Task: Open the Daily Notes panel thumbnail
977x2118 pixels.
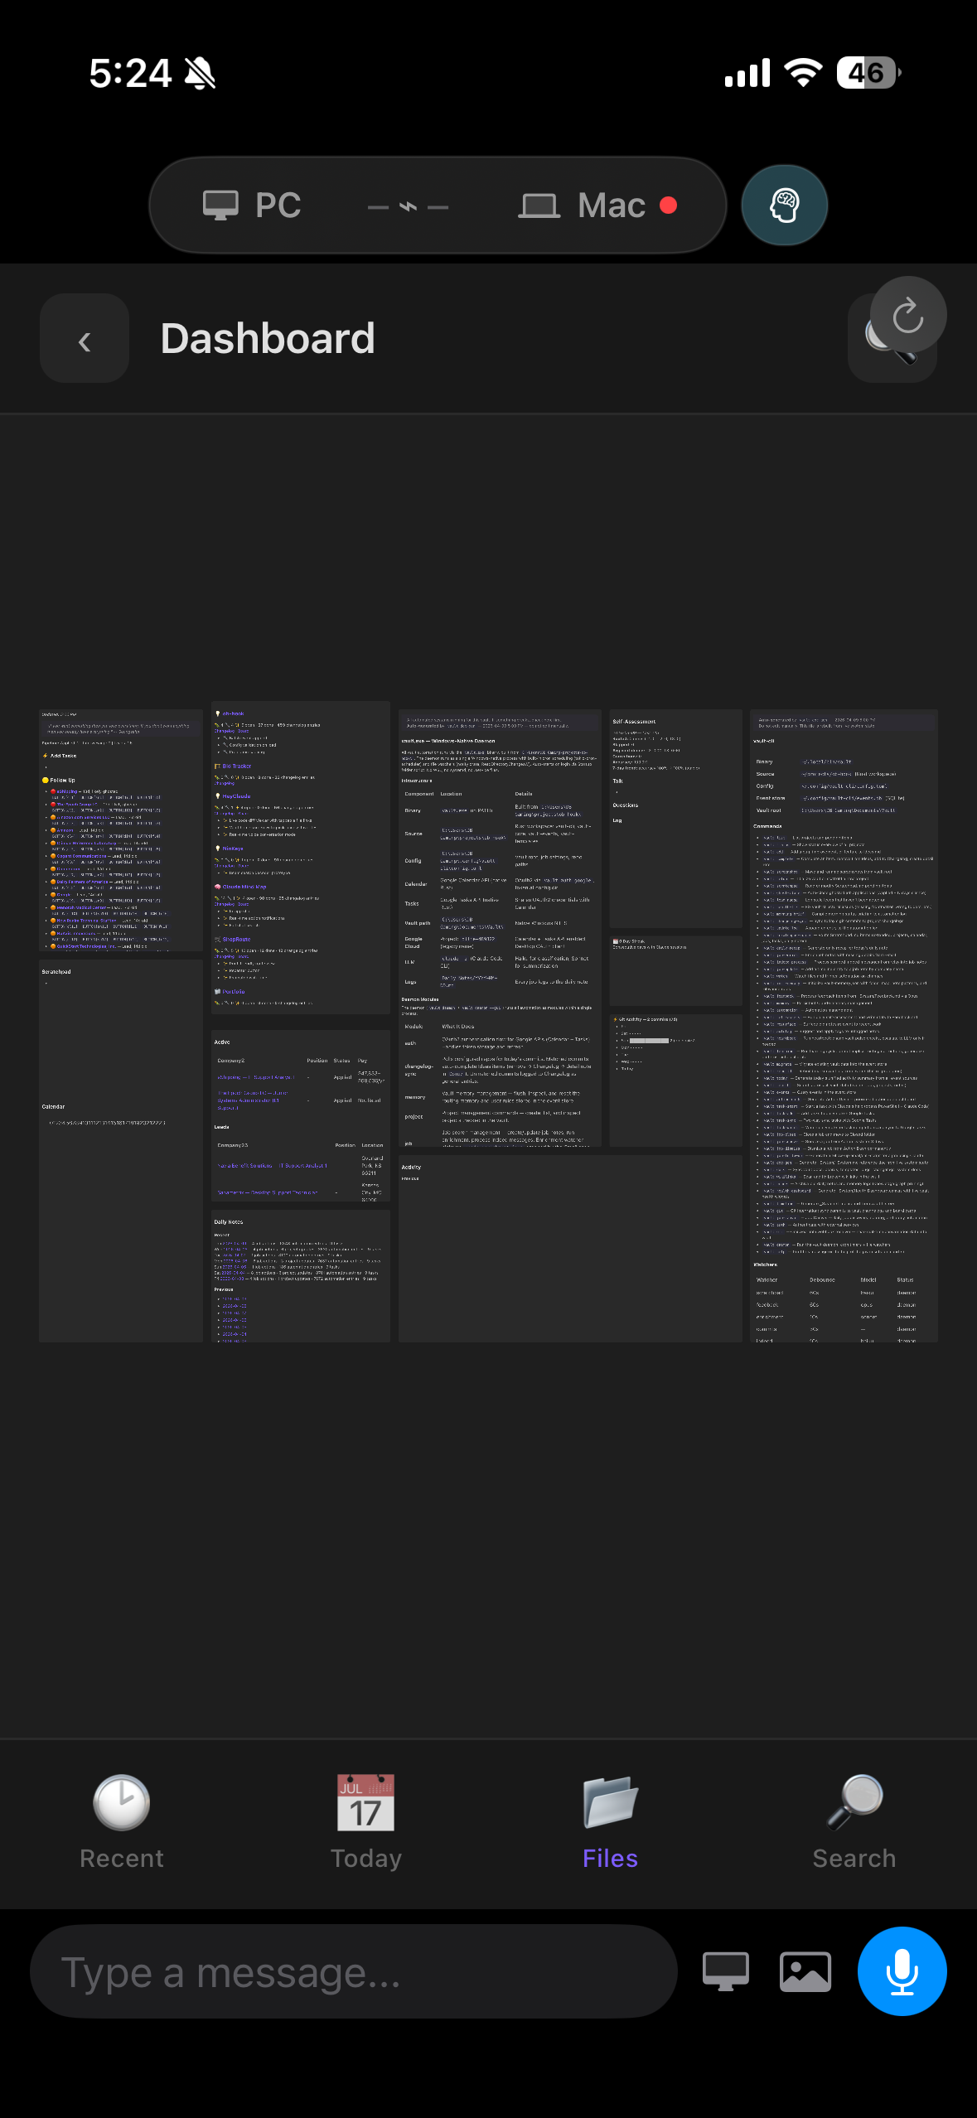Action: point(300,1276)
